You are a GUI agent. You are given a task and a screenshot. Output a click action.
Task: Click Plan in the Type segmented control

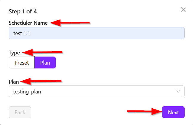tap(45, 63)
